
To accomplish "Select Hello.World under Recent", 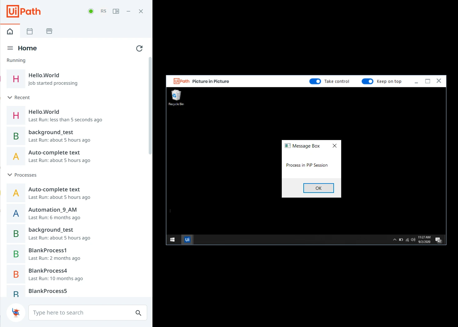I will [77, 116].
